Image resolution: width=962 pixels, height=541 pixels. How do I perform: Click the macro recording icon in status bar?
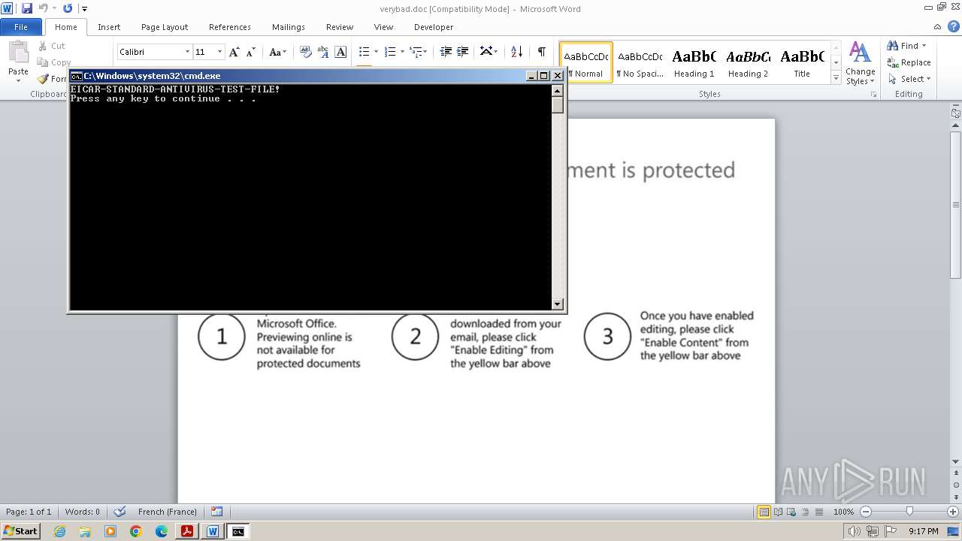point(216,512)
